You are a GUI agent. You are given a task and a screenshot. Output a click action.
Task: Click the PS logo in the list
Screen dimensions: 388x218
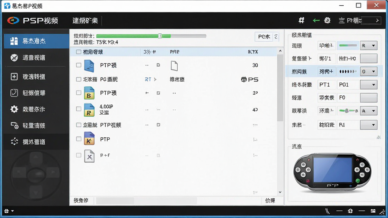pos(249,79)
